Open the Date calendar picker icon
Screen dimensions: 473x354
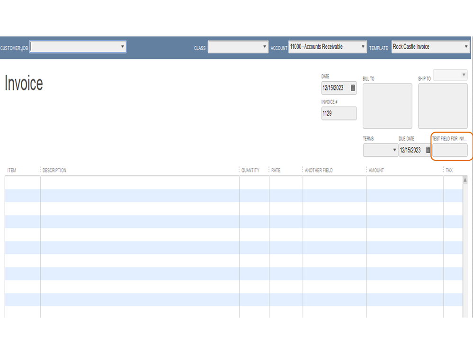click(x=353, y=88)
